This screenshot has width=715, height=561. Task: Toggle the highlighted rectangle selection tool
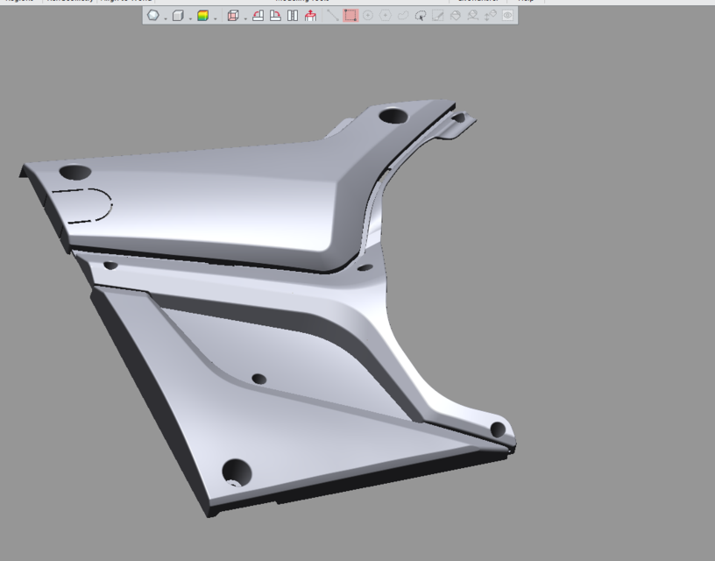click(350, 15)
